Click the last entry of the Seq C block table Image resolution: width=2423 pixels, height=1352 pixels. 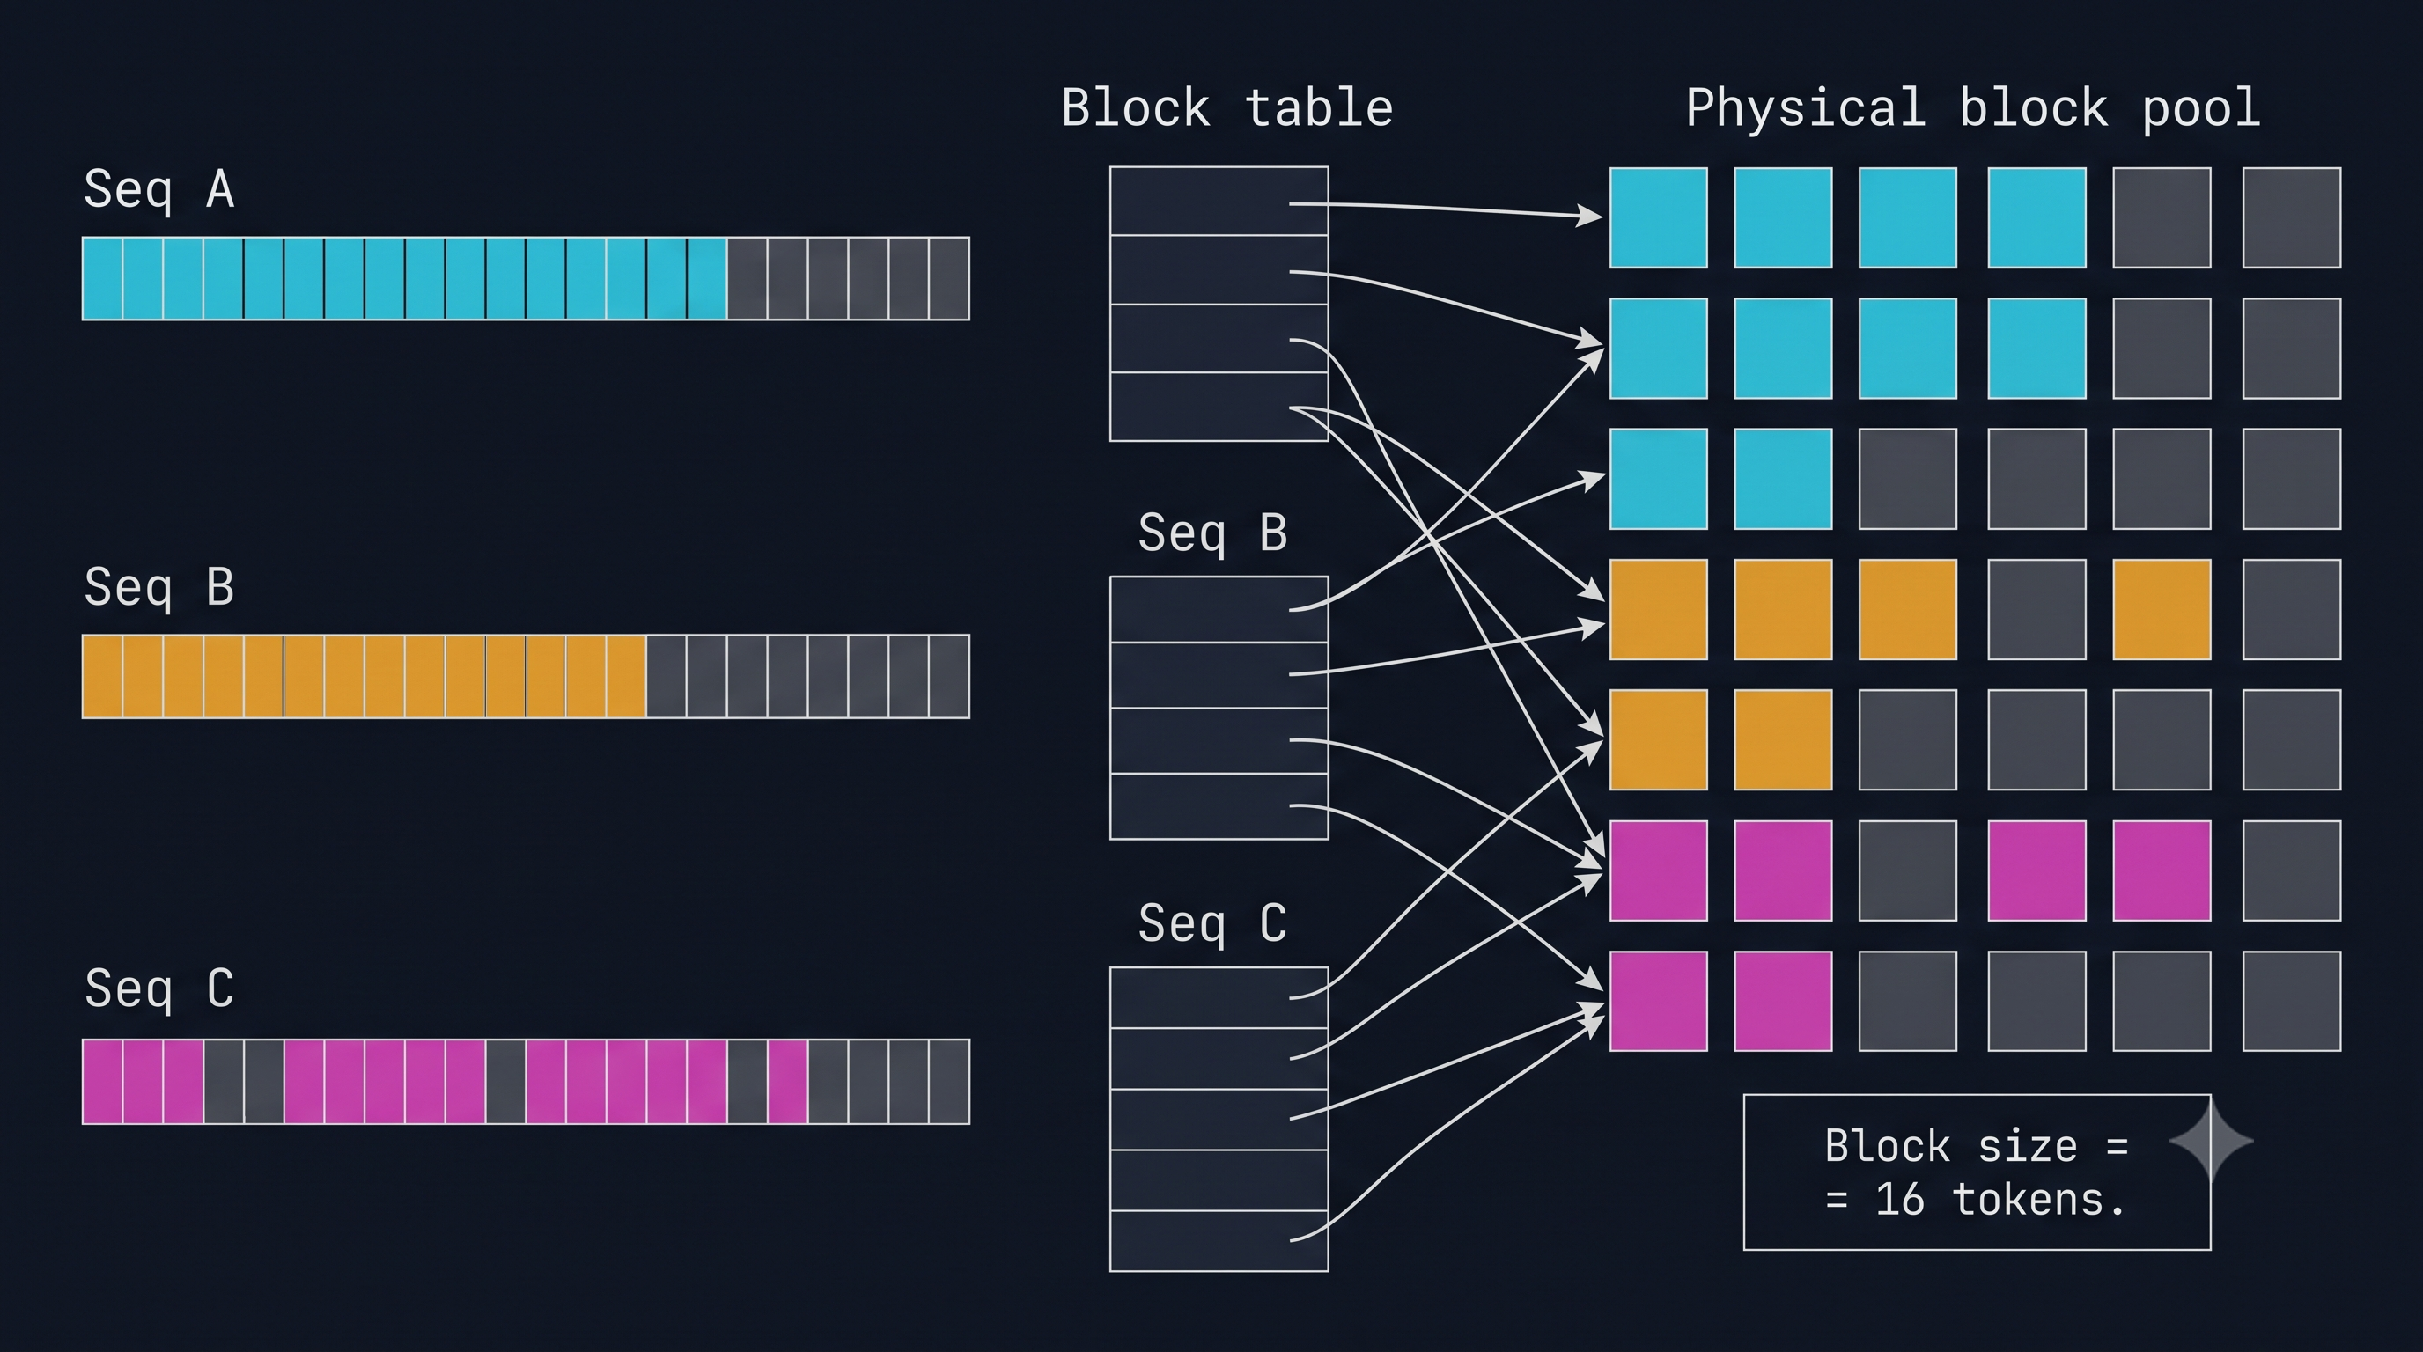pos(1219,1241)
